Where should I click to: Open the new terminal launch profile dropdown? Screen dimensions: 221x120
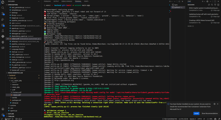172,1
